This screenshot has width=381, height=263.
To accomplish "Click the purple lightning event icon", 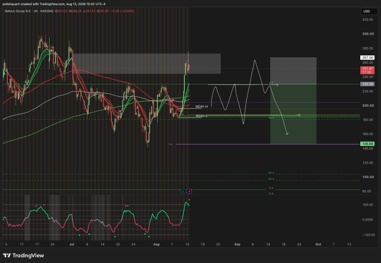I will tap(189, 191).
